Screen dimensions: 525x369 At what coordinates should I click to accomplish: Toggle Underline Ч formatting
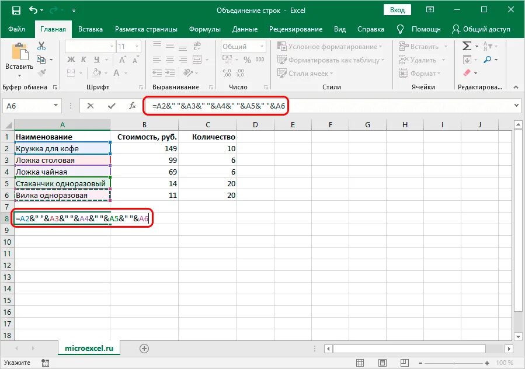click(x=97, y=60)
